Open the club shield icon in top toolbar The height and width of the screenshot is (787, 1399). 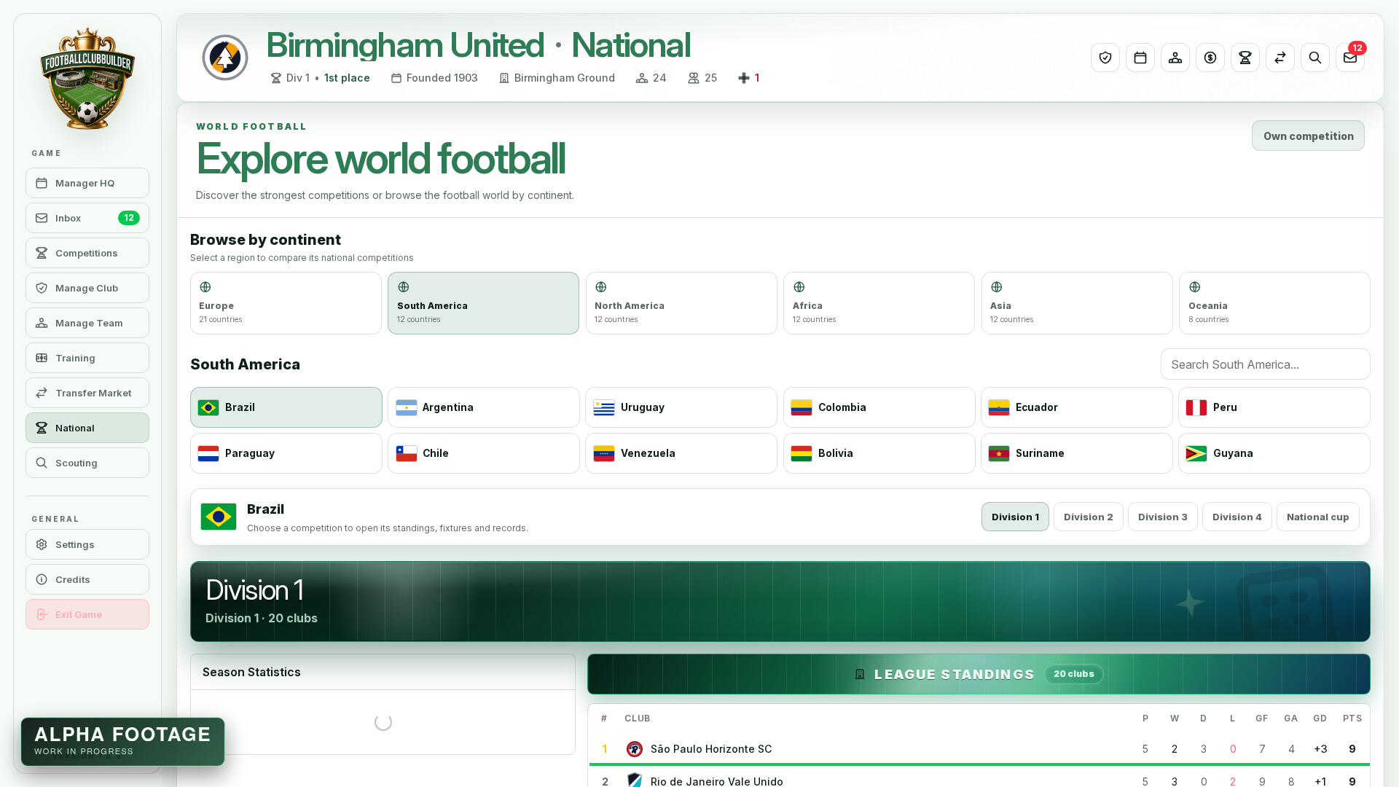[1105, 58]
